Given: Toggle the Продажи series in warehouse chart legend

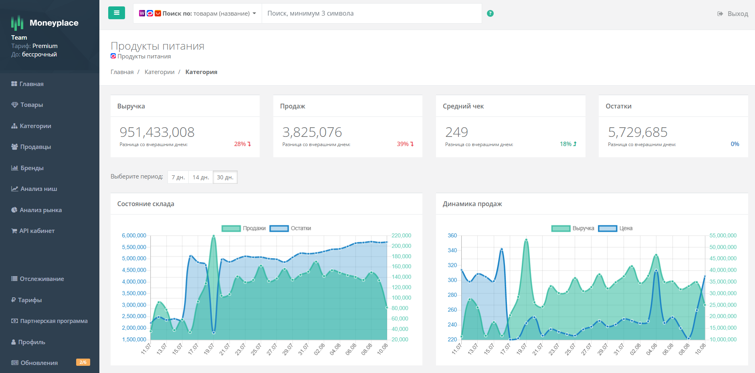Looking at the screenshot, I should (x=231, y=229).
